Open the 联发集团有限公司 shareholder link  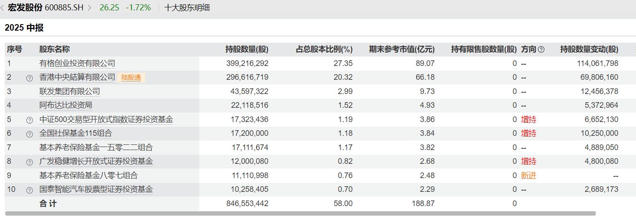70,91
